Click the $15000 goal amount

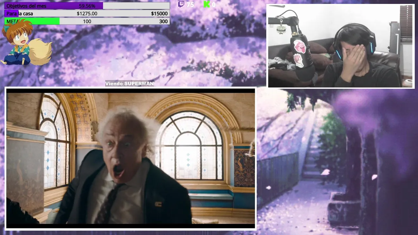159,13
